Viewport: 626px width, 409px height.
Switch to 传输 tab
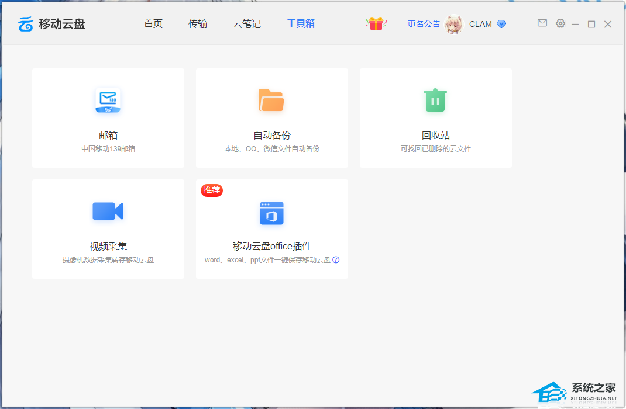click(198, 23)
